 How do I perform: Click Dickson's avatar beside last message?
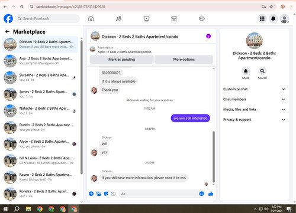[x=94, y=178]
